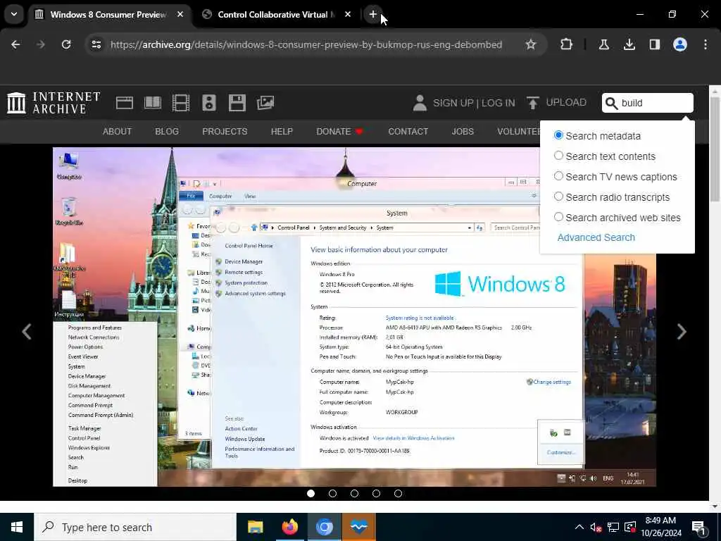721x541 pixels.
Task: Open the PROJECTS menu item
Action: pyautogui.click(x=225, y=132)
